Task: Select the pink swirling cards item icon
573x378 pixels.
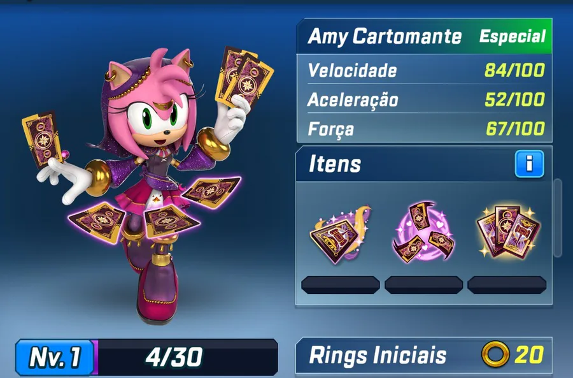Action: [x=423, y=231]
